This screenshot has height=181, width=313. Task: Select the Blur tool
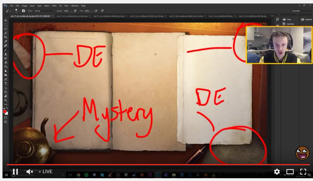point(6,71)
